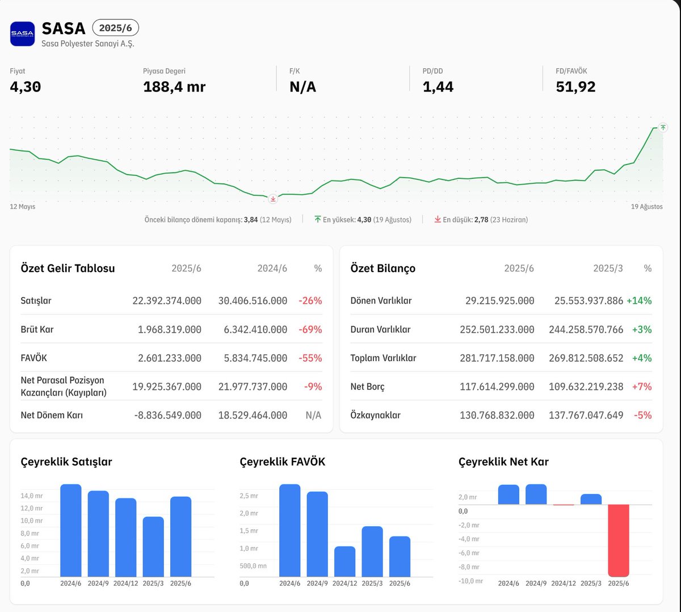The height and width of the screenshot is (612, 681).
Task: Click the Toplam Varlıklar value 281.717.158.000
Action: pos(497,358)
